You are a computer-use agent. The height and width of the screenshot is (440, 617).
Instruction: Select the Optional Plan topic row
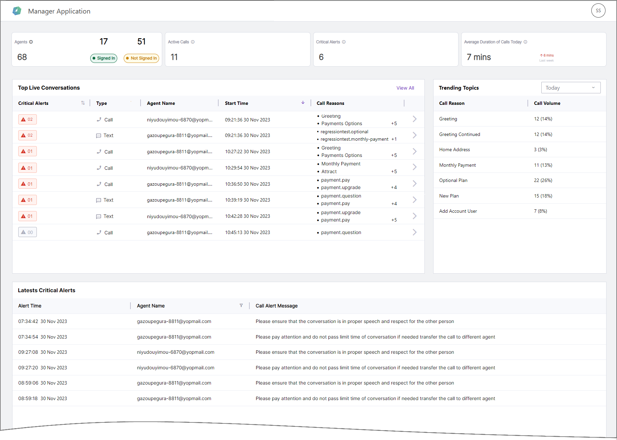point(520,180)
